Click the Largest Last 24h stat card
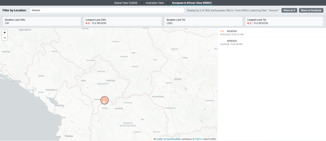Viewport: 326px width, 141px height. (123, 21)
